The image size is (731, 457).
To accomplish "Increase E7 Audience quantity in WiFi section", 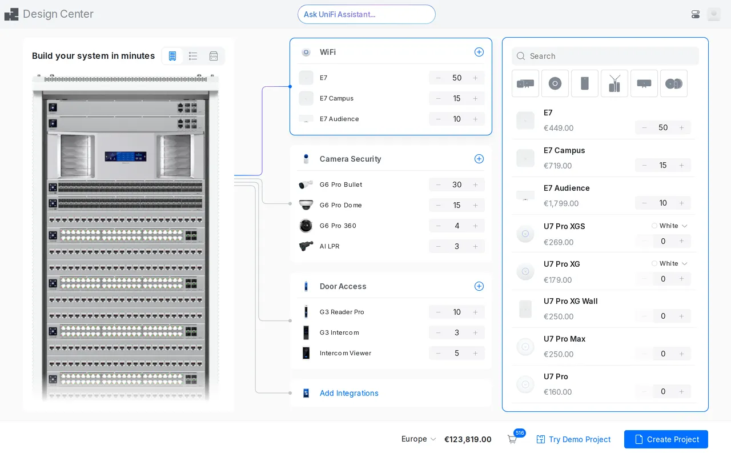I will coord(475,119).
